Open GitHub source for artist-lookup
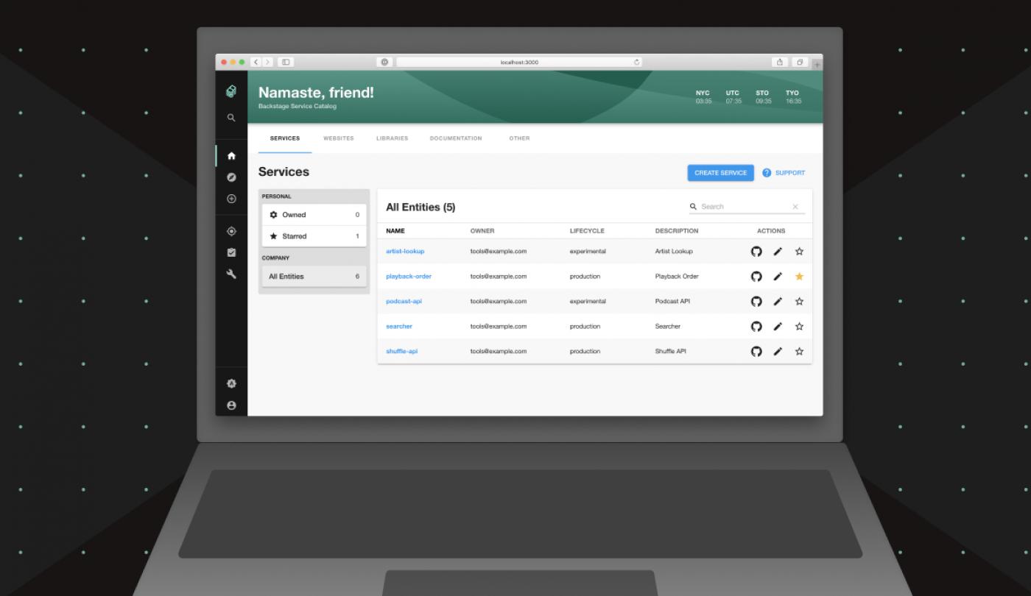This screenshot has width=1031, height=596. (756, 252)
